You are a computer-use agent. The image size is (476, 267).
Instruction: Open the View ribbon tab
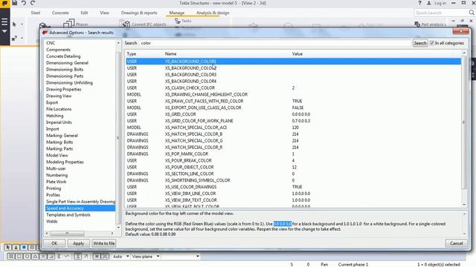104,13
